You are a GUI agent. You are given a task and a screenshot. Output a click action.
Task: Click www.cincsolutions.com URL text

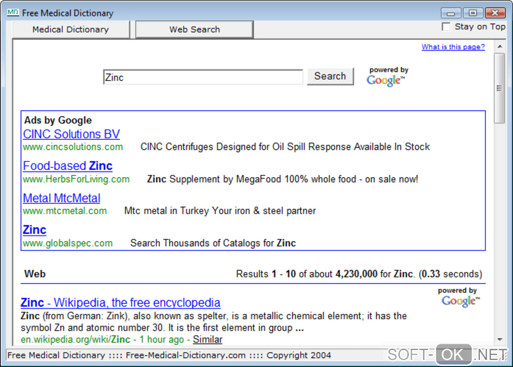click(x=73, y=147)
